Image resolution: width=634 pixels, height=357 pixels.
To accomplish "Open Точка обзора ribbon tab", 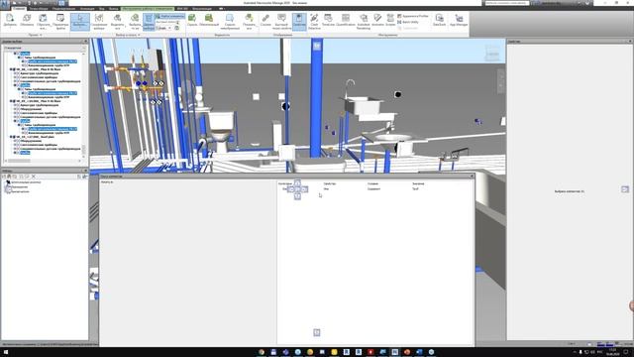I will coord(39,9).
